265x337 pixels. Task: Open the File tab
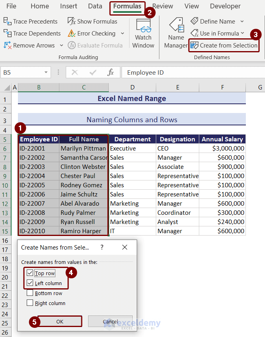coord(11,6)
